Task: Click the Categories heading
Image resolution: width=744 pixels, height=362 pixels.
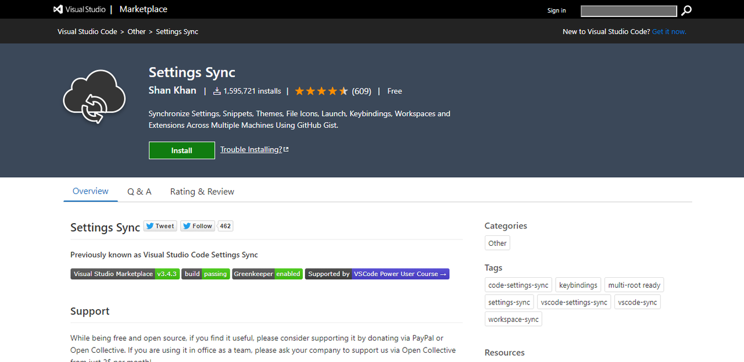Action: point(506,226)
